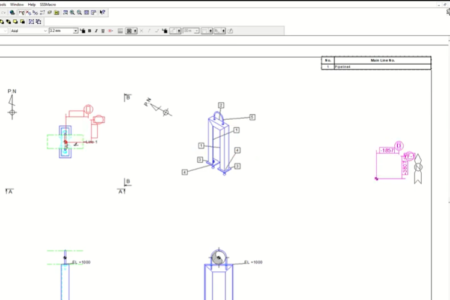Open the Arial font dropdown
Image resolution: width=450 pixels, height=300 pixels.
(45, 31)
